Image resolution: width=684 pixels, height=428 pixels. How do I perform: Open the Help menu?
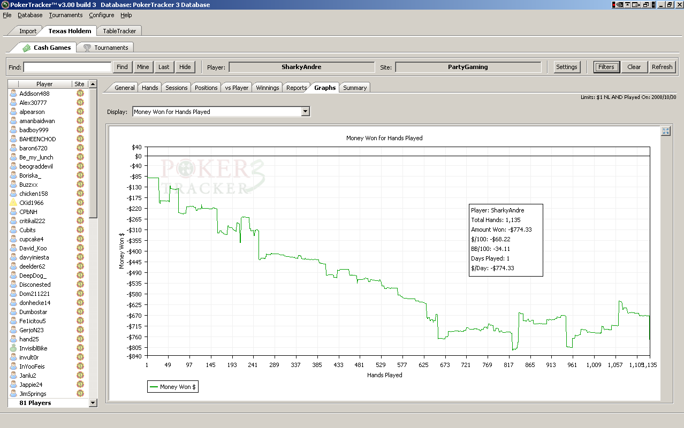tap(126, 15)
